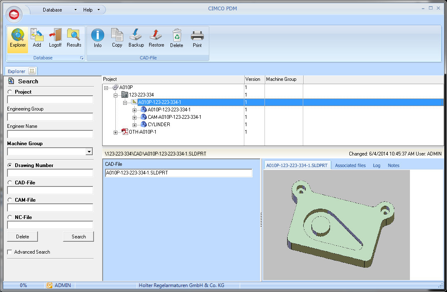The width and height of the screenshot is (447, 292).
Task: Select the CAD-File radio button
Action: point(10,182)
